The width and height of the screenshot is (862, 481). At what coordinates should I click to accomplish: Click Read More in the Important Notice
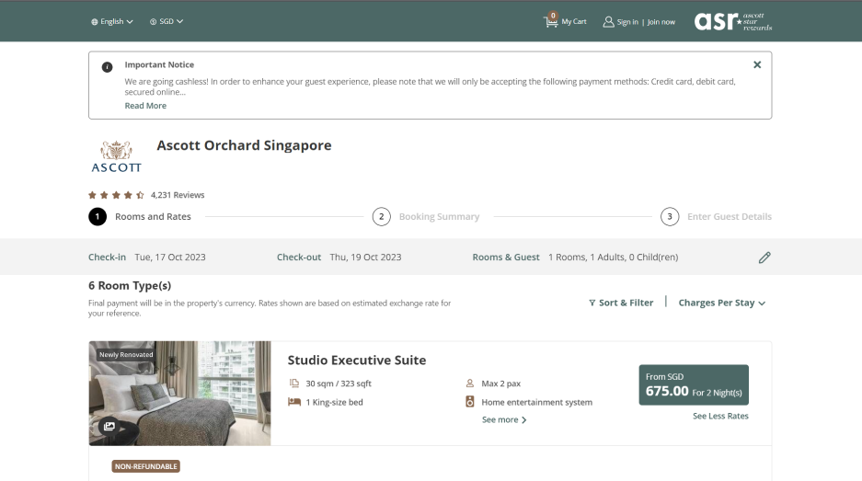pyautogui.click(x=145, y=106)
